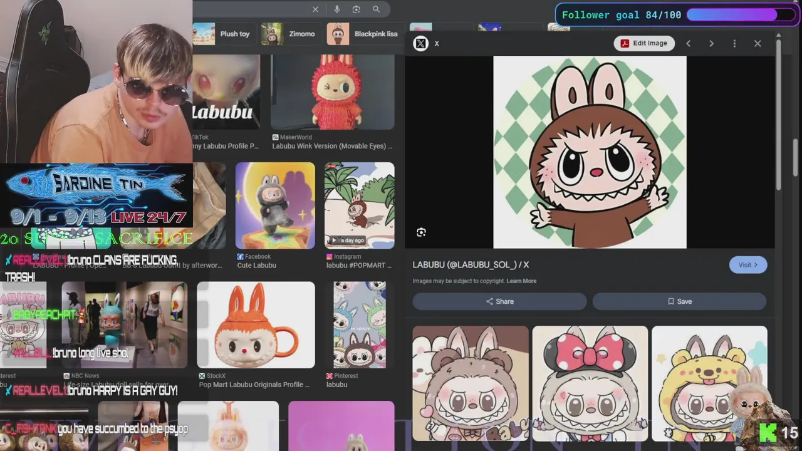Go to previous image with left chevron

[688, 43]
